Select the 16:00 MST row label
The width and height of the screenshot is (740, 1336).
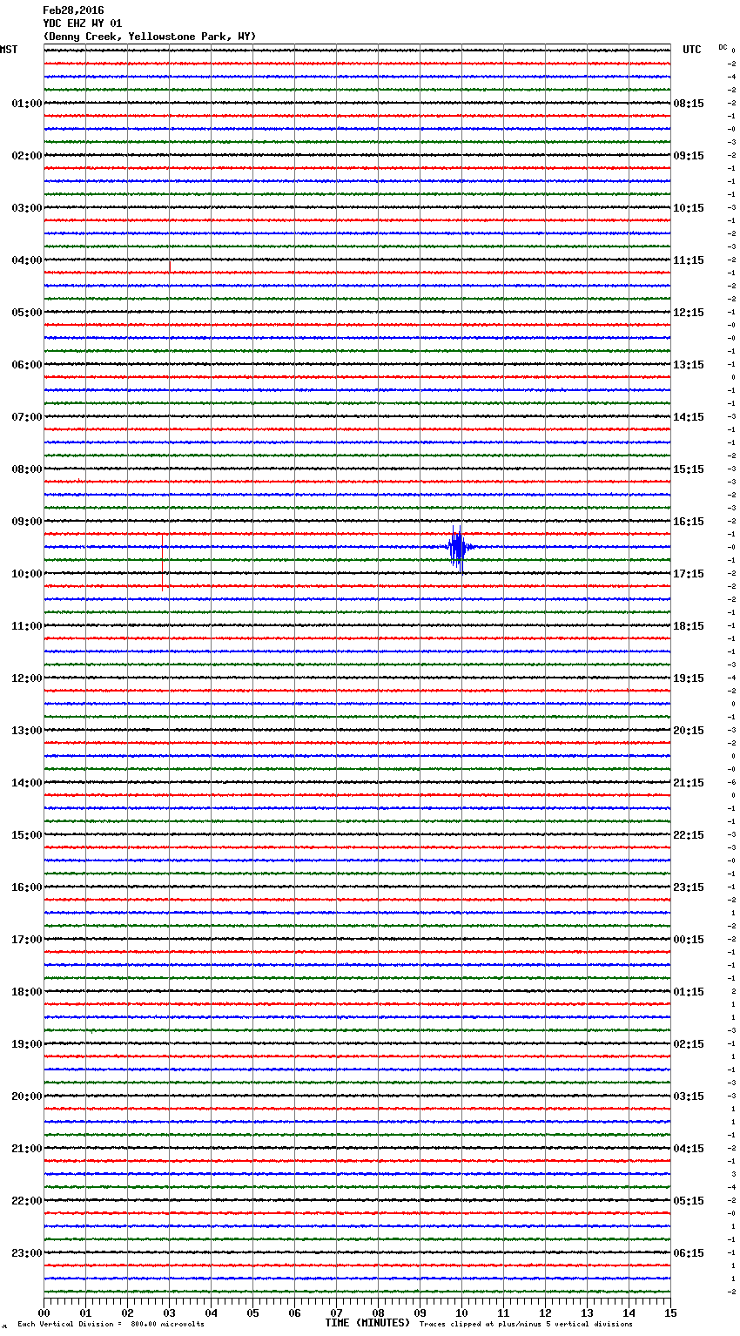pyautogui.click(x=26, y=887)
